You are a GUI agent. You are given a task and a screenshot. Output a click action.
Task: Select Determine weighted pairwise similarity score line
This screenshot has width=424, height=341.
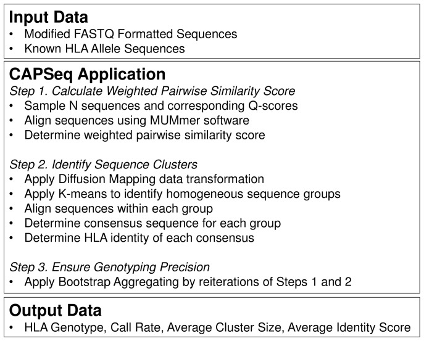coord(144,135)
